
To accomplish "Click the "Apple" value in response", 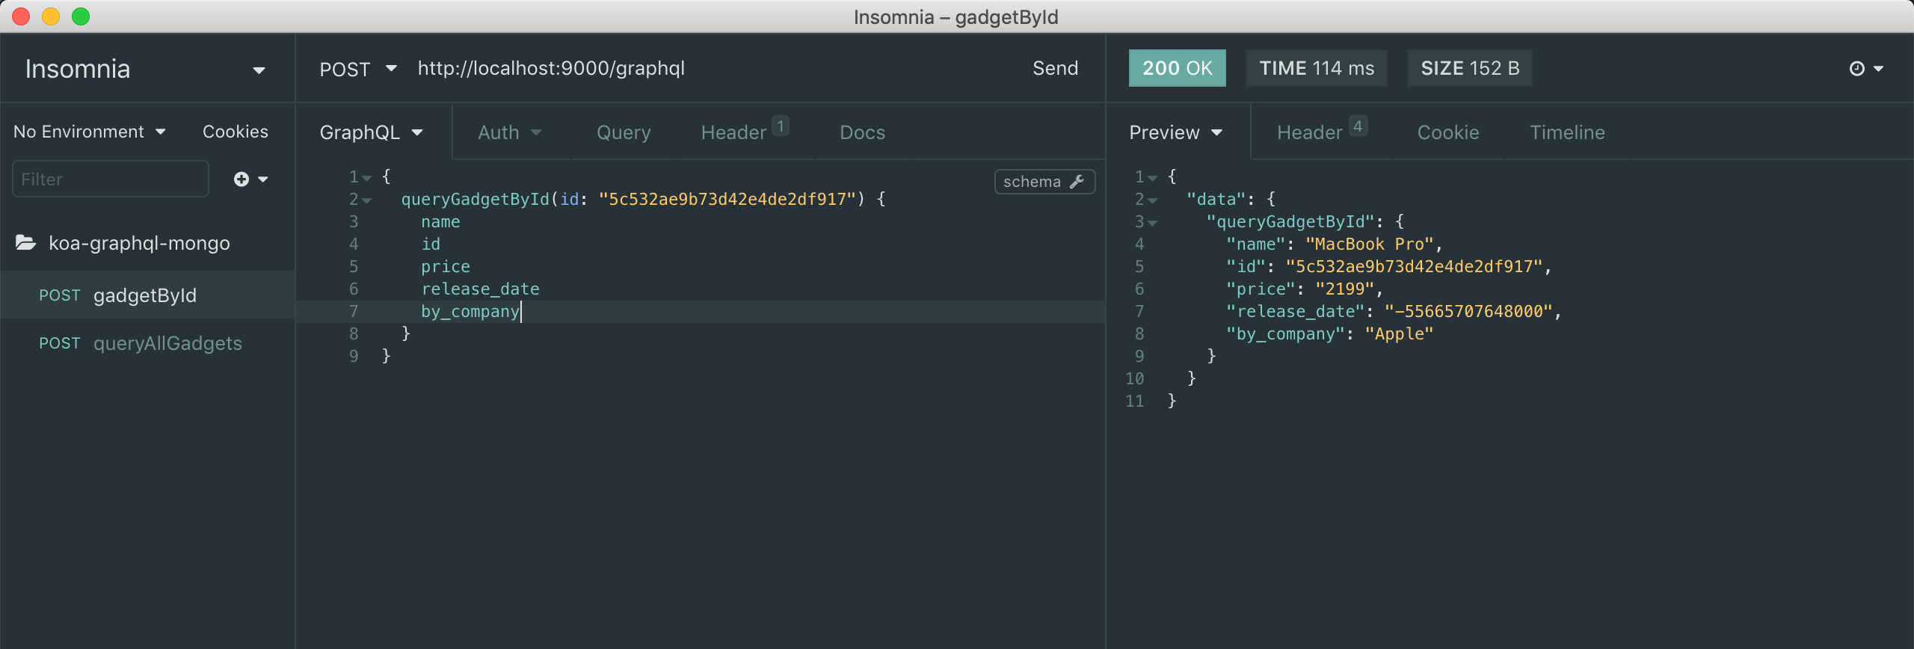I will [1399, 334].
